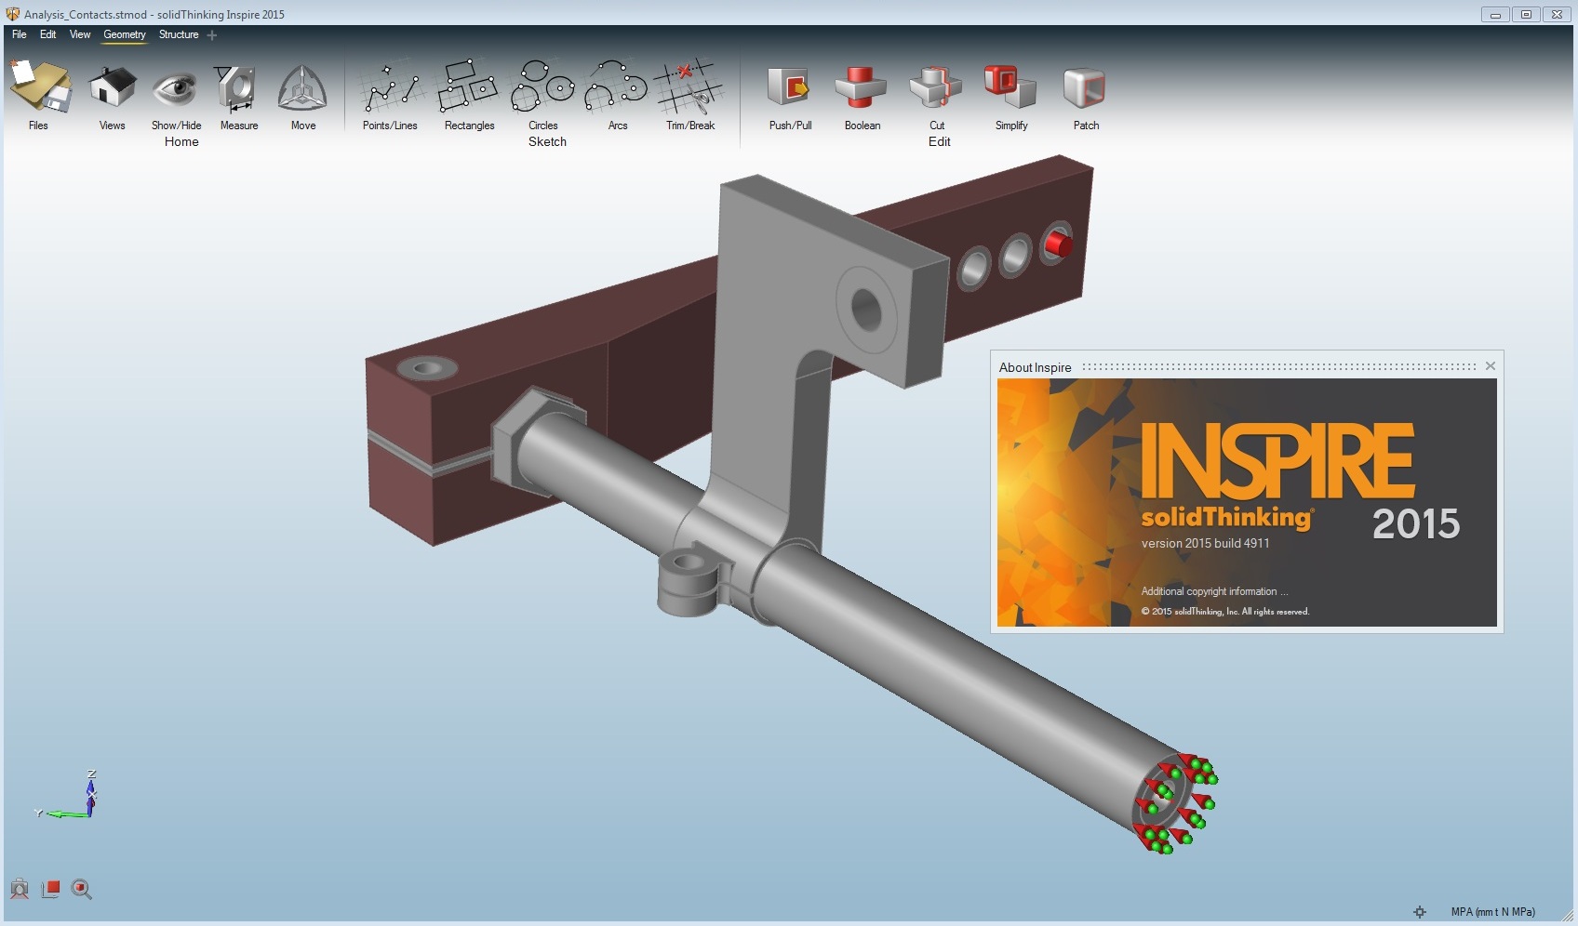Screen dimensions: 1578x926
Task: Close the About Inspire panel
Action: pos(1491,366)
